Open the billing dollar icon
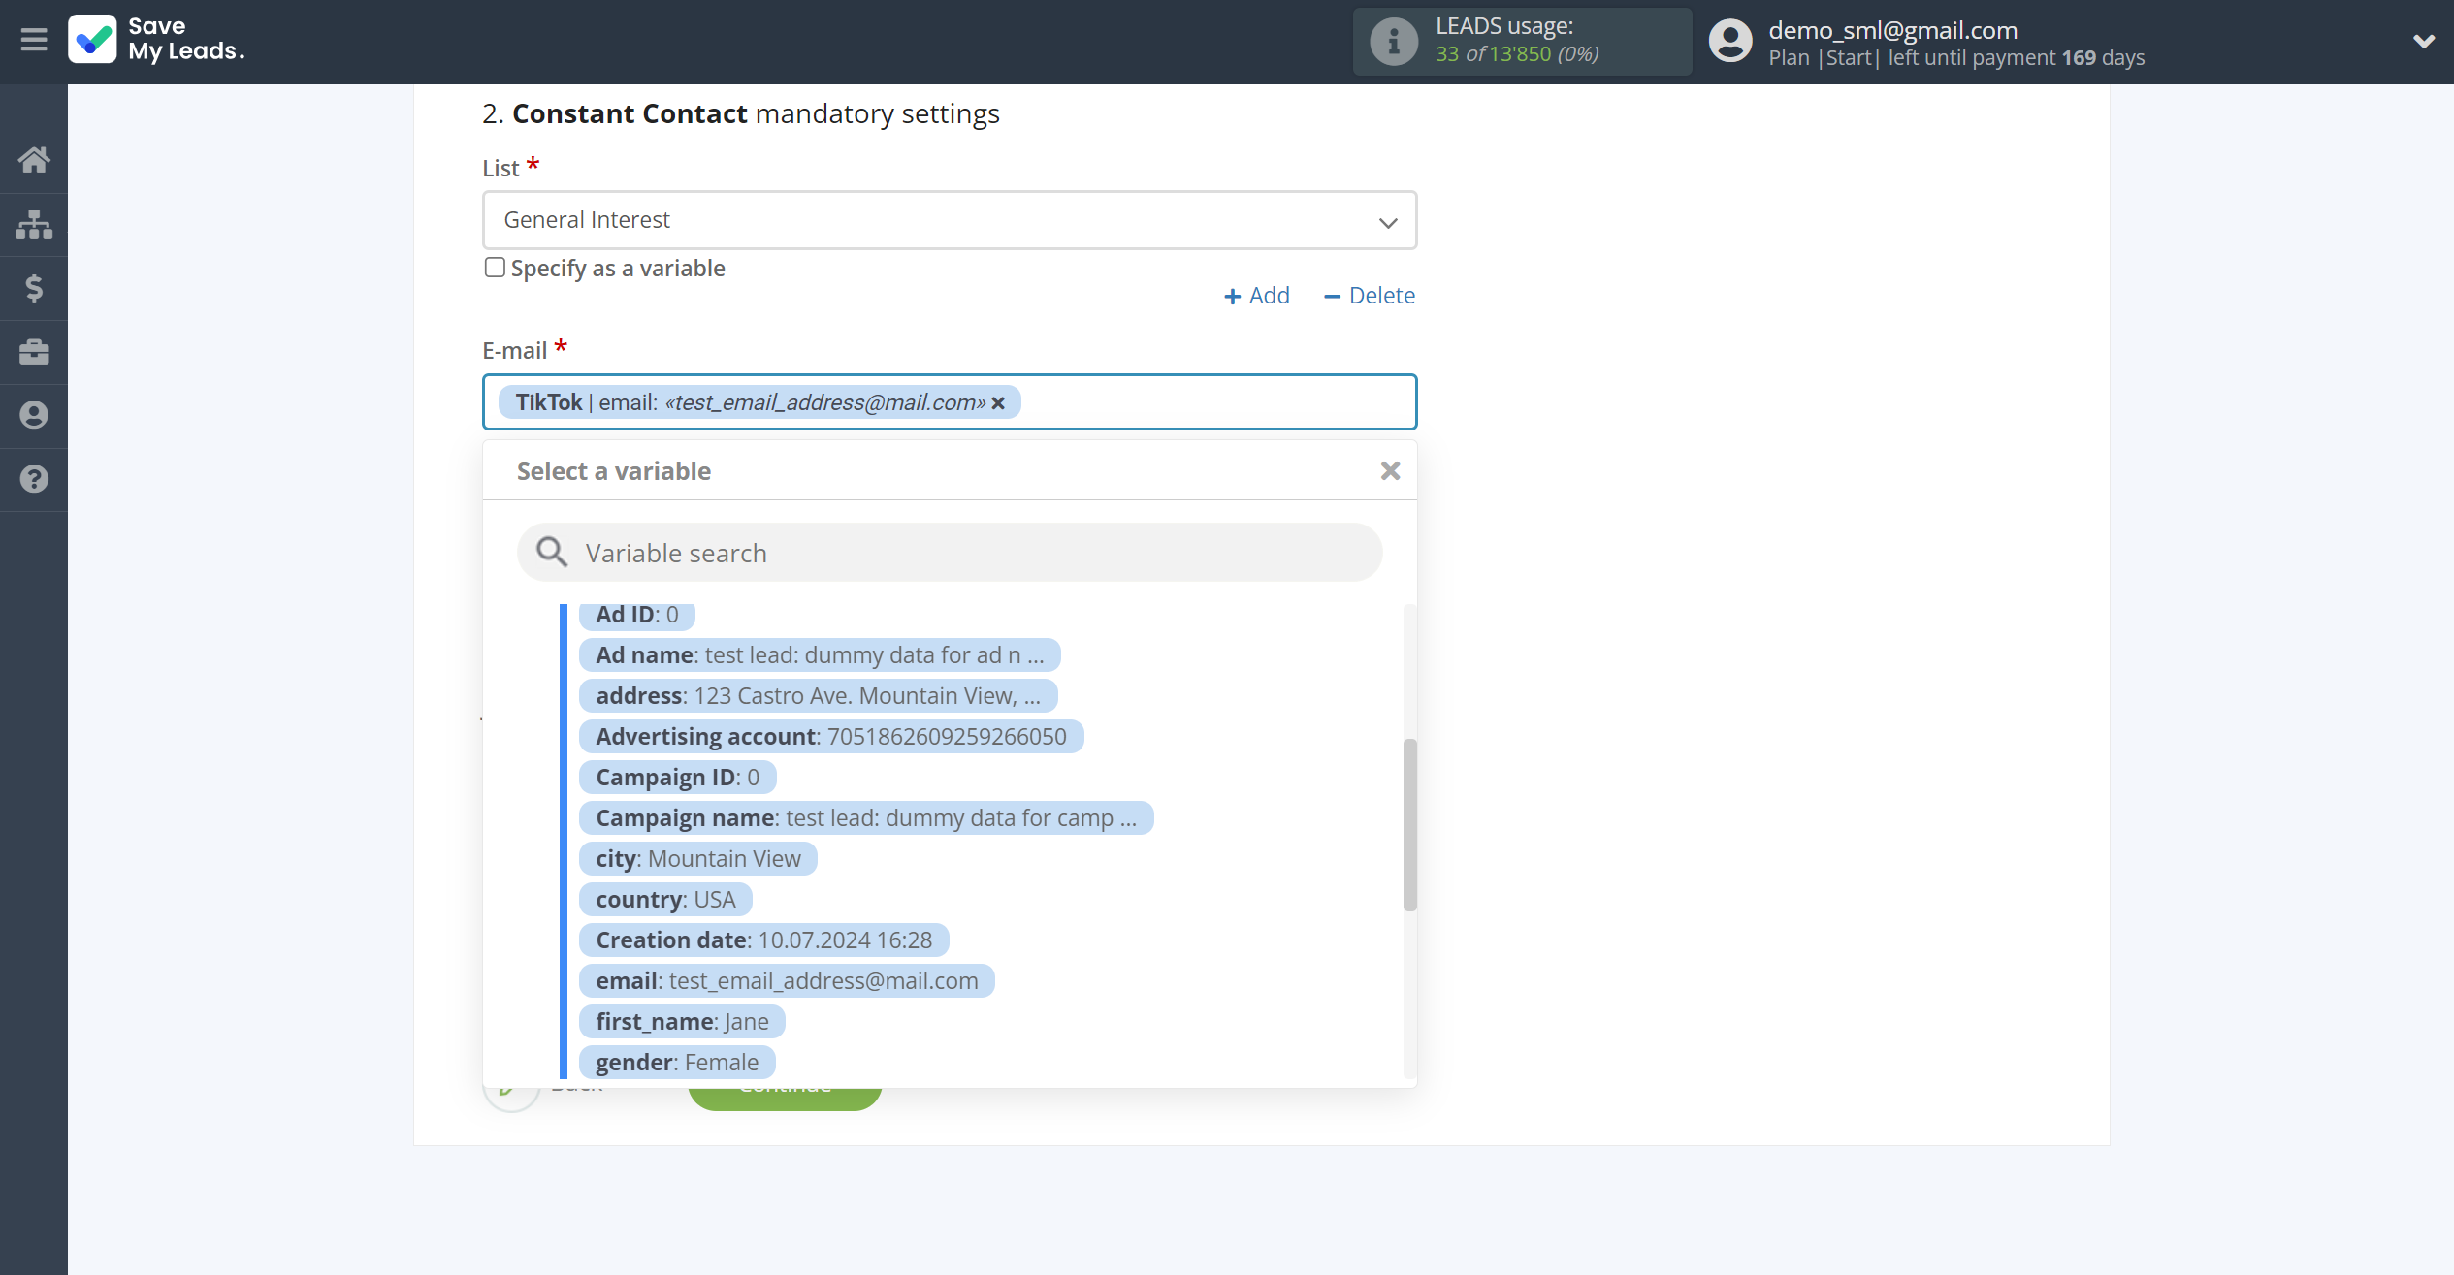The height and width of the screenshot is (1275, 2454). coord(34,288)
